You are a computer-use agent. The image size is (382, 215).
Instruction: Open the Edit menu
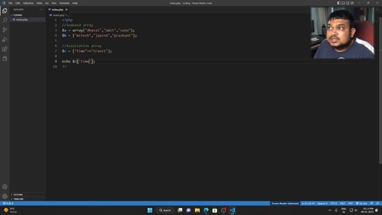(x=18, y=3)
